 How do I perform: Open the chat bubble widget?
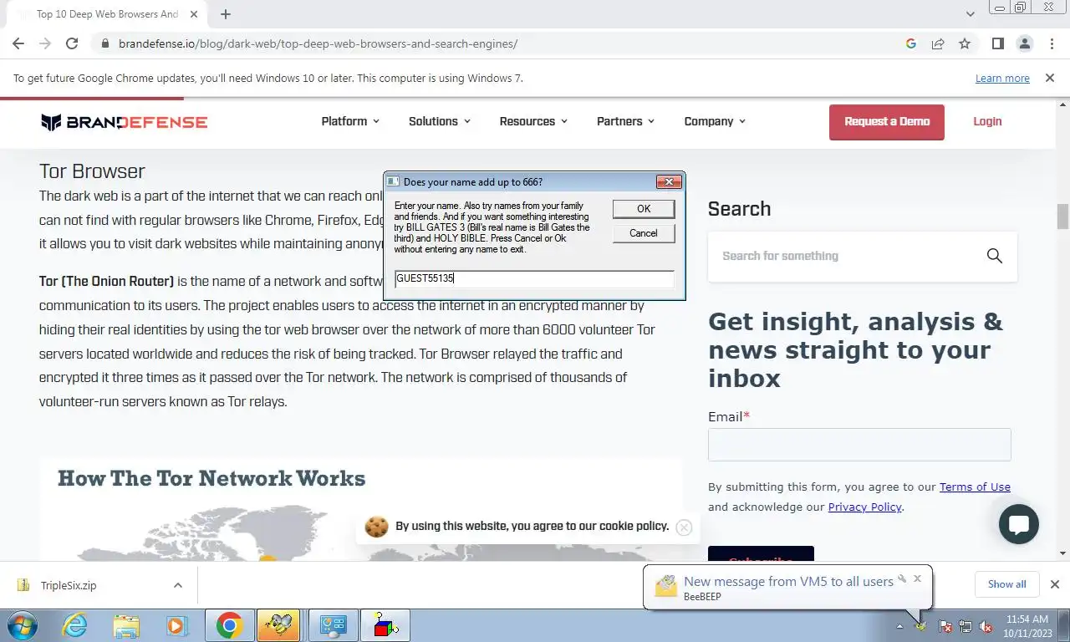[x=1019, y=524]
